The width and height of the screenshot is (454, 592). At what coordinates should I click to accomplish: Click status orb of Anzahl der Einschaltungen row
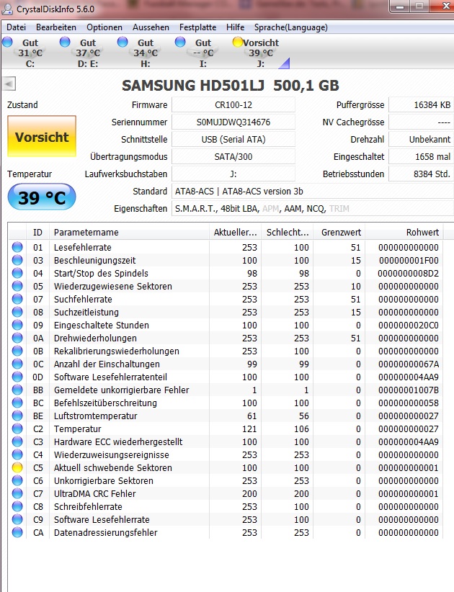pyautogui.click(x=17, y=364)
